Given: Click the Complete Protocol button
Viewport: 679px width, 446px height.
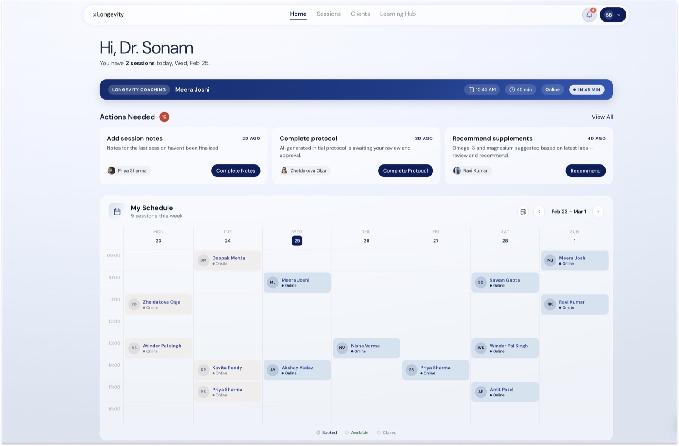Looking at the screenshot, I should click(x=405, y=171).
